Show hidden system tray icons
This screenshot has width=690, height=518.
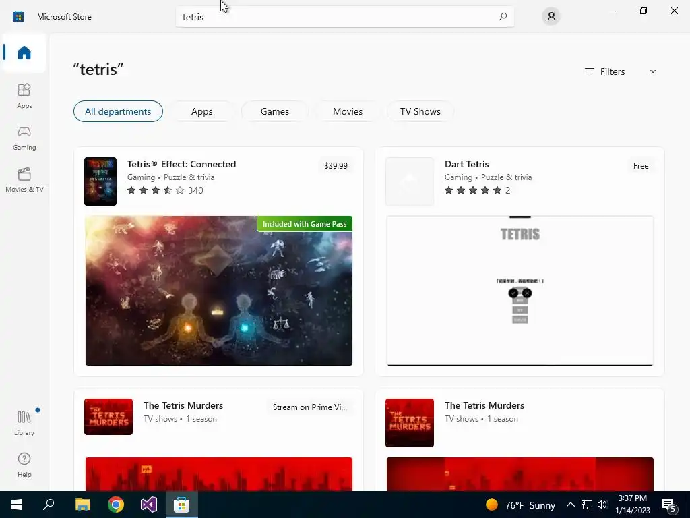pos(570,505)
